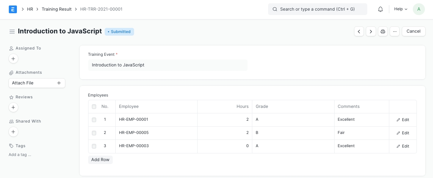Expand the Help dropdown menu
The height and width of the screenshot is (178, 433).
coord(401,9)
